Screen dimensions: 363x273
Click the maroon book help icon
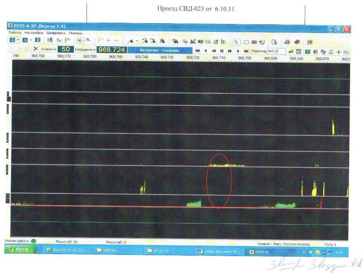click(x=297, y=42)
